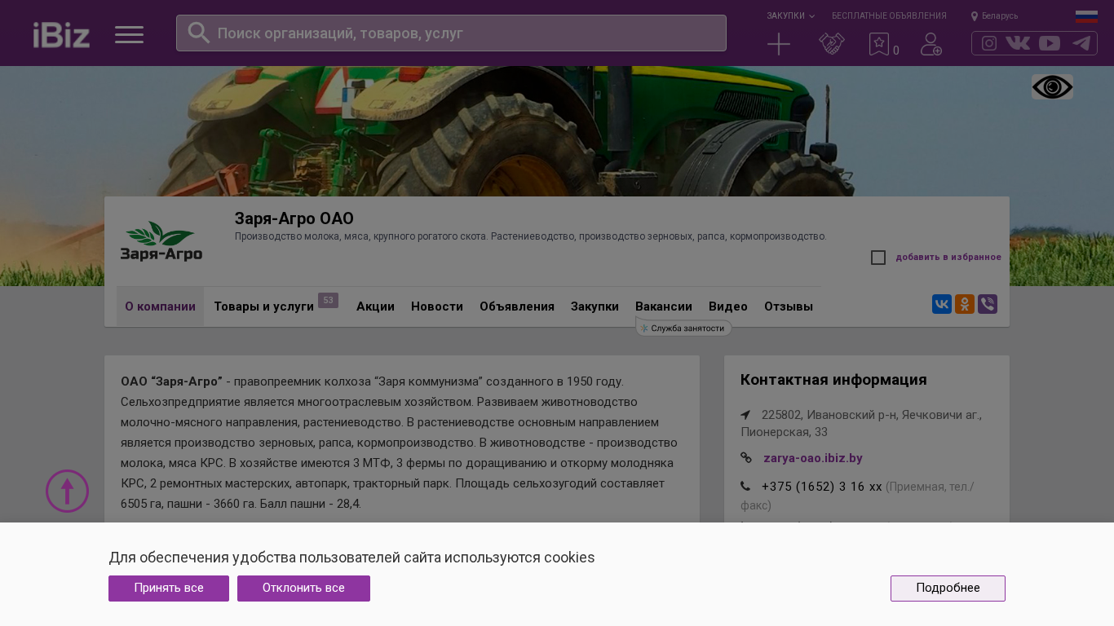Open cookie details via Подробнее

948,589
